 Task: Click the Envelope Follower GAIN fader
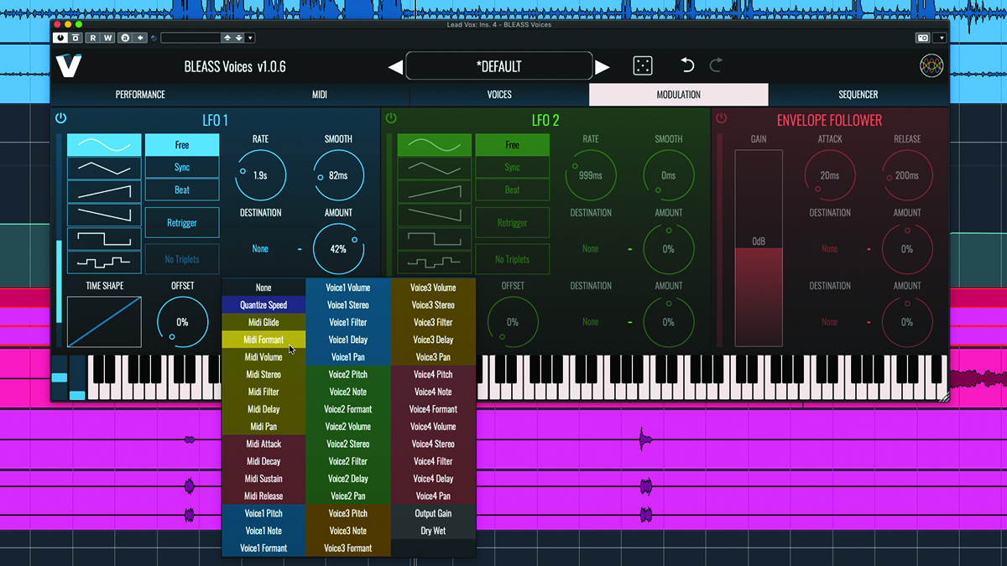[759, 248]
